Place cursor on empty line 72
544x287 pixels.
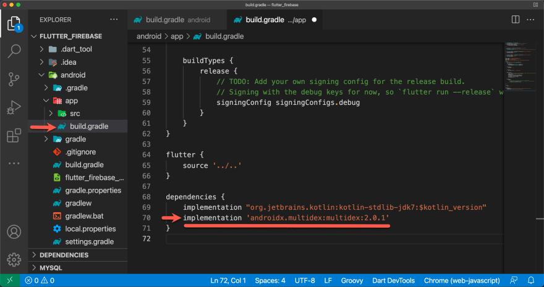click(x=334, y=239)
